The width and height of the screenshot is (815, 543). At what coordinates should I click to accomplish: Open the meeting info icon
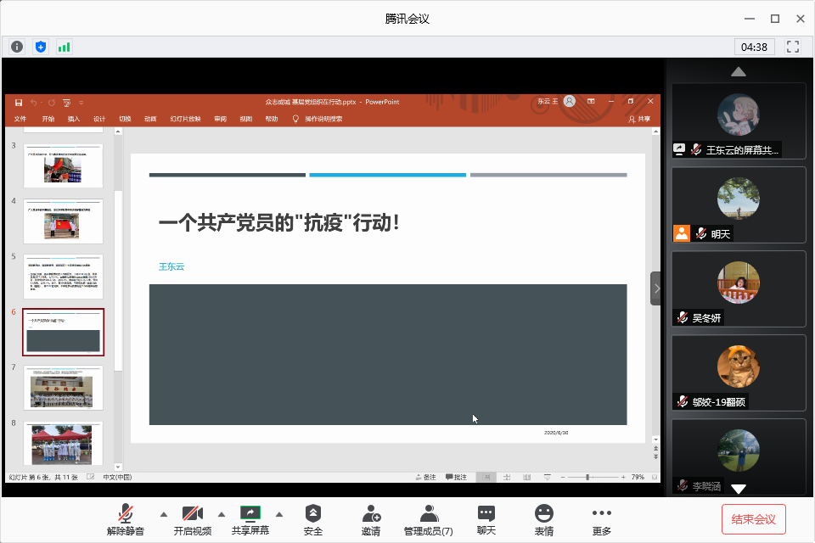[16, 47]
